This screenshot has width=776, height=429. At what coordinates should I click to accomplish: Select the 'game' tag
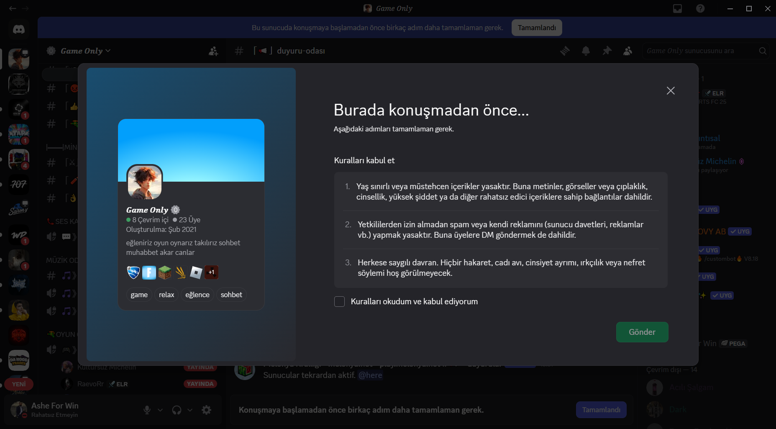pos(139,295)
